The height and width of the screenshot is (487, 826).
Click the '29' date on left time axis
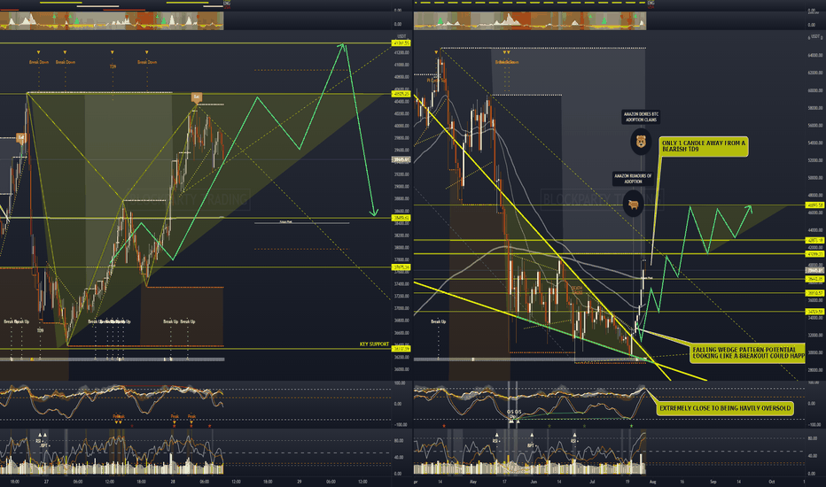[x=300, y=482]
